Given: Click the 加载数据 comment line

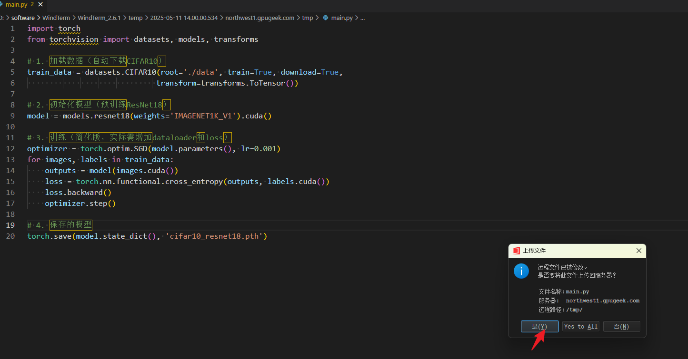Looking at the screenshot, I should click(x=97, y=61).
